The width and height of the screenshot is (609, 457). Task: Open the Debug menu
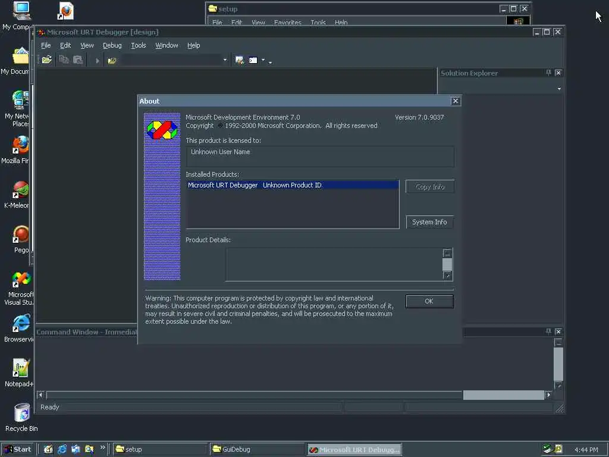point(112,45)
